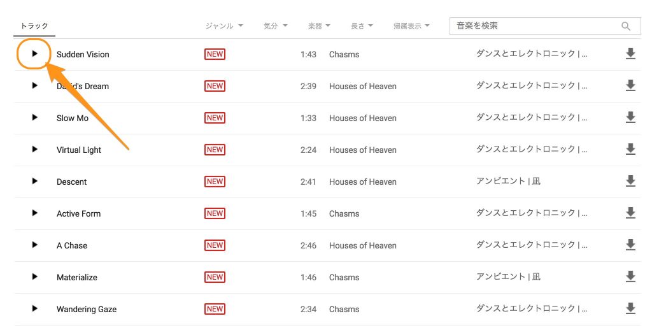Viewport: 652px width, 330px height.
Task: Expand the 帰属表示 filter dropdown
Action: pyautogui.click(x=411, y=26)
